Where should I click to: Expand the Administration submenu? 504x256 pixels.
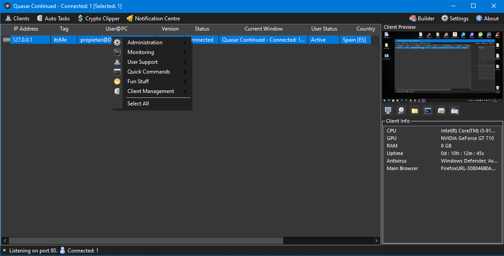(x=152, y=43)
